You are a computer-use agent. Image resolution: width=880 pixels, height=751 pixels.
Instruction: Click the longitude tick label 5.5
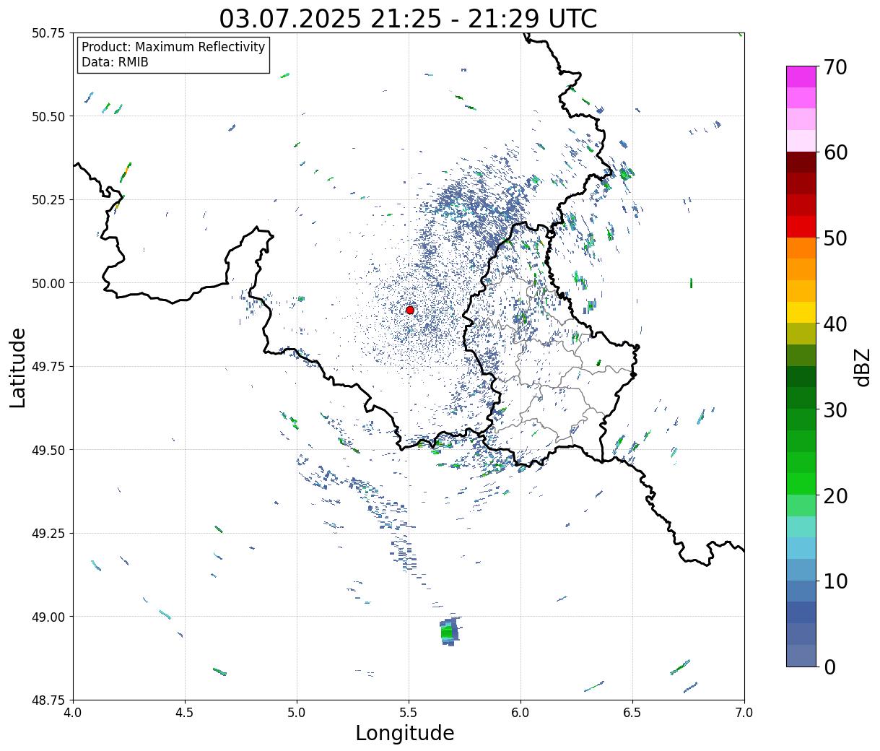coord(409,713)
